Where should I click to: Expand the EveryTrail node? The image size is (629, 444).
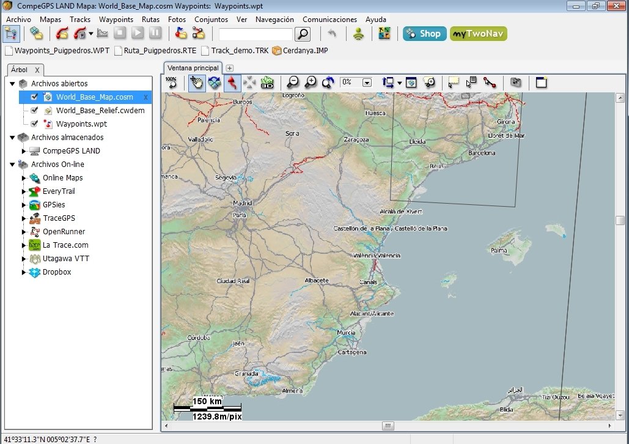coord(24,191)
